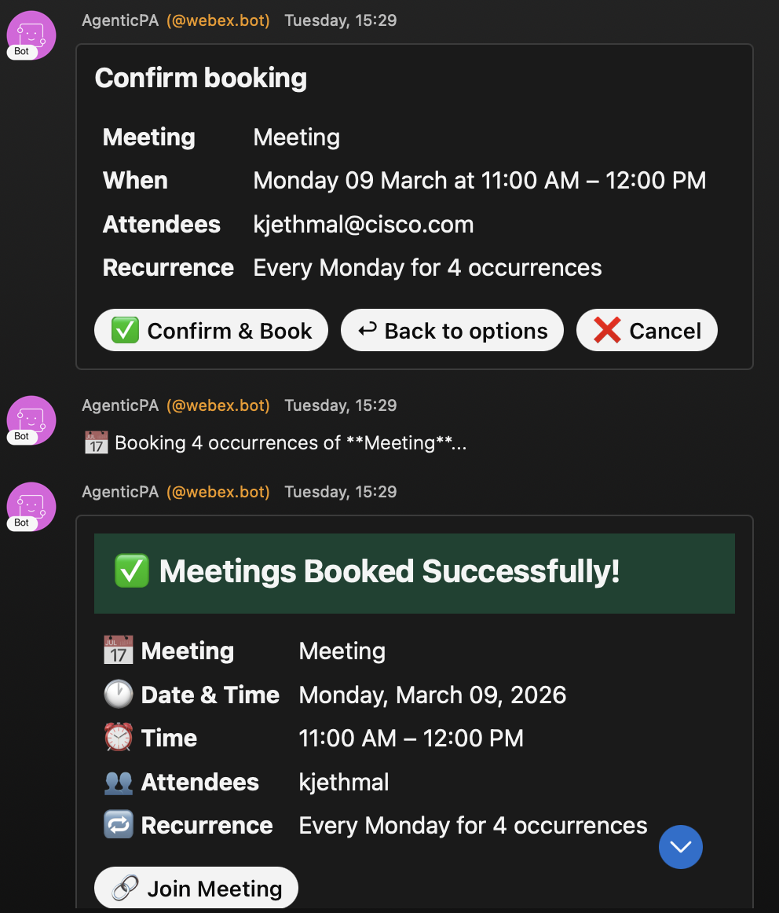Choose Back to options
Screen dimensions: 779x913
tap(452, 330)
